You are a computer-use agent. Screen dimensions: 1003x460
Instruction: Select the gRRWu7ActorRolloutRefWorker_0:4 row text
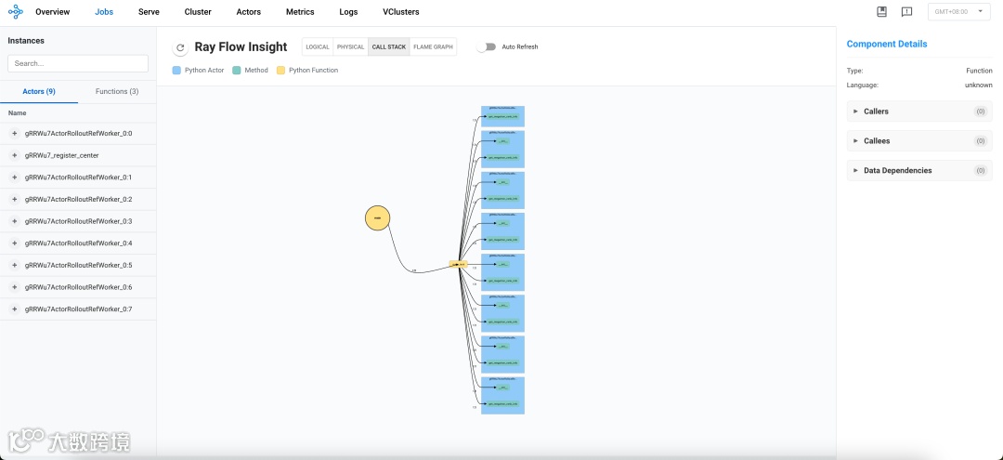(79, 243)
